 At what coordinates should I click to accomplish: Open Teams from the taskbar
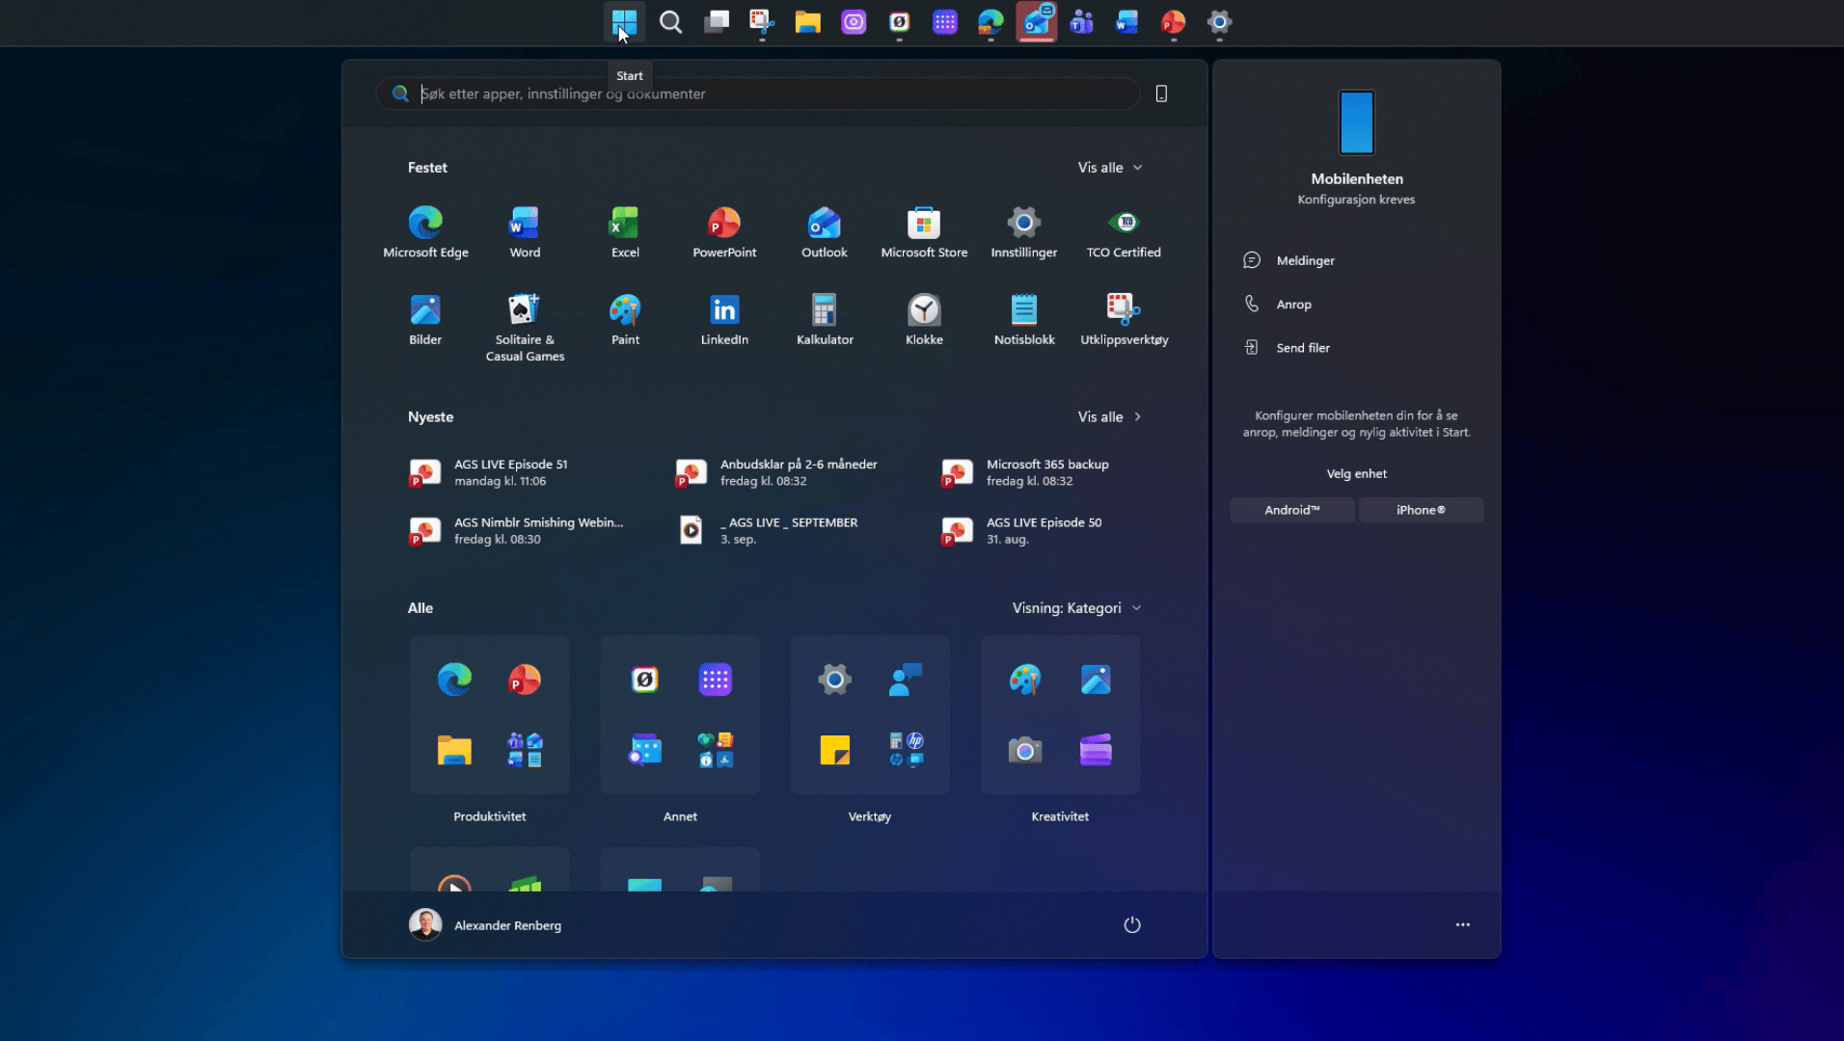1082,22
